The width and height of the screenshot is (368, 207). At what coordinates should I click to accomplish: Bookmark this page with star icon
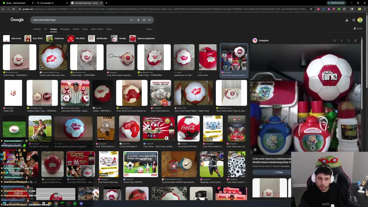coord(311,9)
